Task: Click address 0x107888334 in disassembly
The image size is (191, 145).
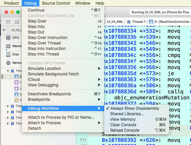Action: coord(120,31)
